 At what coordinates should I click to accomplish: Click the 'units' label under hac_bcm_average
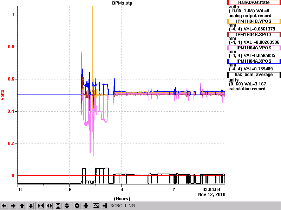233,80
